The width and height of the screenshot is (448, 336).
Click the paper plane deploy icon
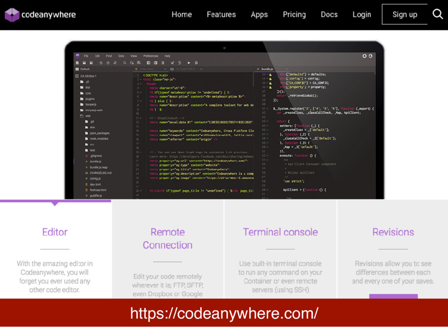(172, 63)
